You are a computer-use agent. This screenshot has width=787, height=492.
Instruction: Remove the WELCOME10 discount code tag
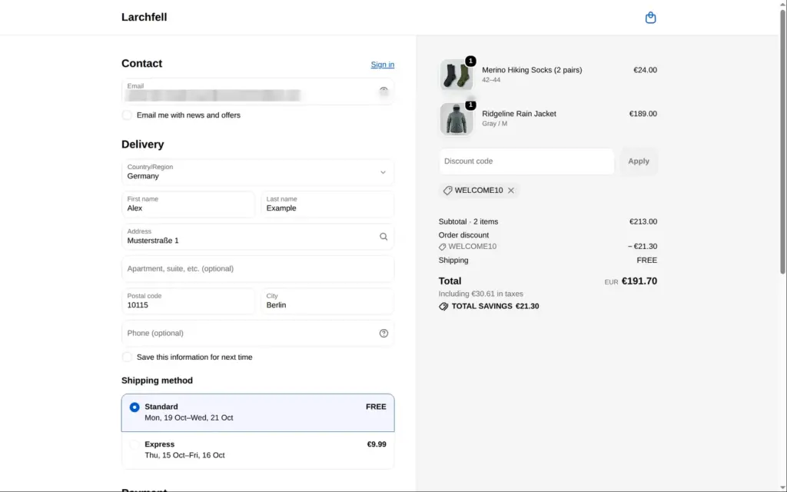coord(511,191)
